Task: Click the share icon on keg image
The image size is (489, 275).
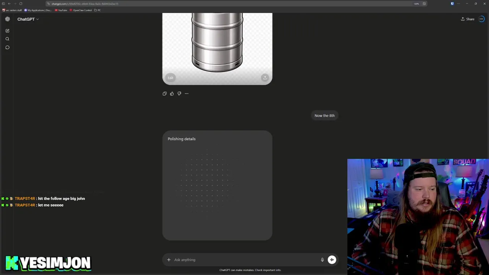Action: click(265, 78)
